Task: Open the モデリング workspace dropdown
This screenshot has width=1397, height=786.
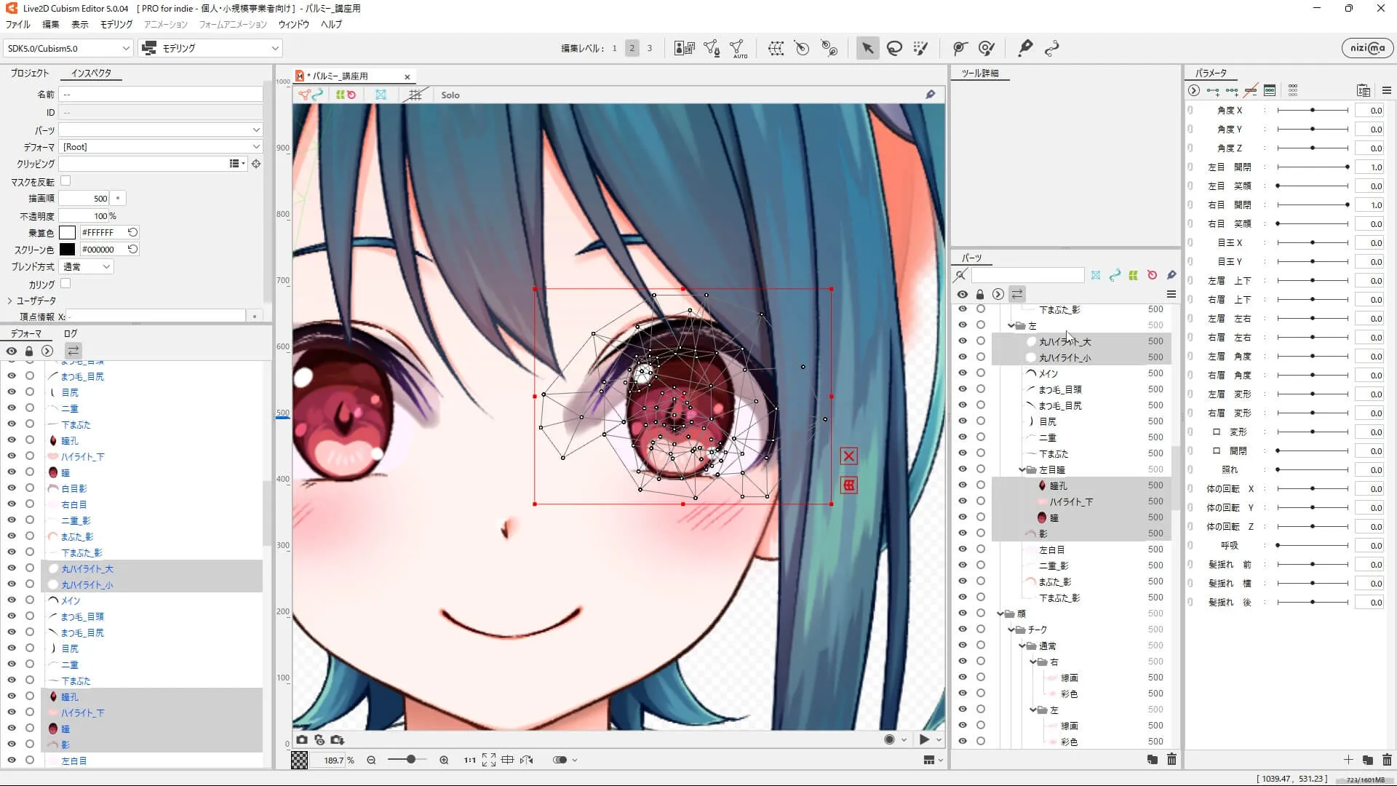Action: [210, 48]
